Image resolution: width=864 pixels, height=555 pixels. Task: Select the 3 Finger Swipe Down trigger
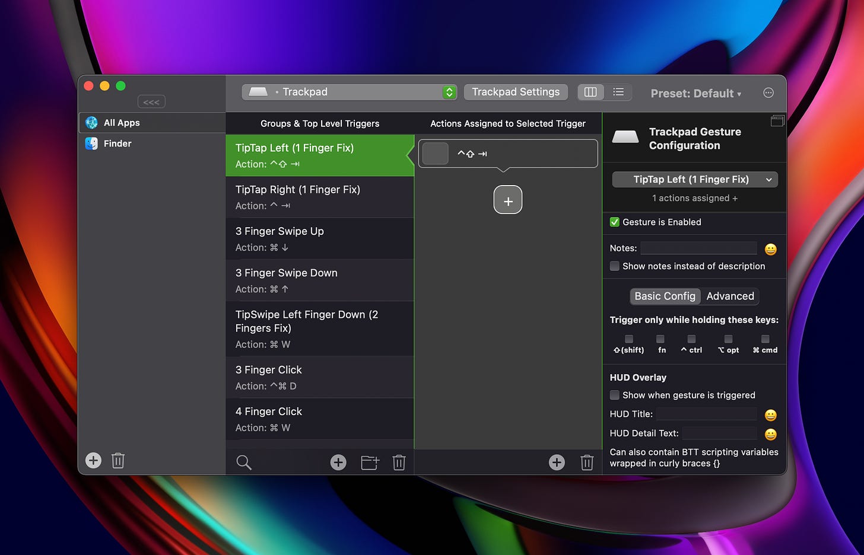319,280
